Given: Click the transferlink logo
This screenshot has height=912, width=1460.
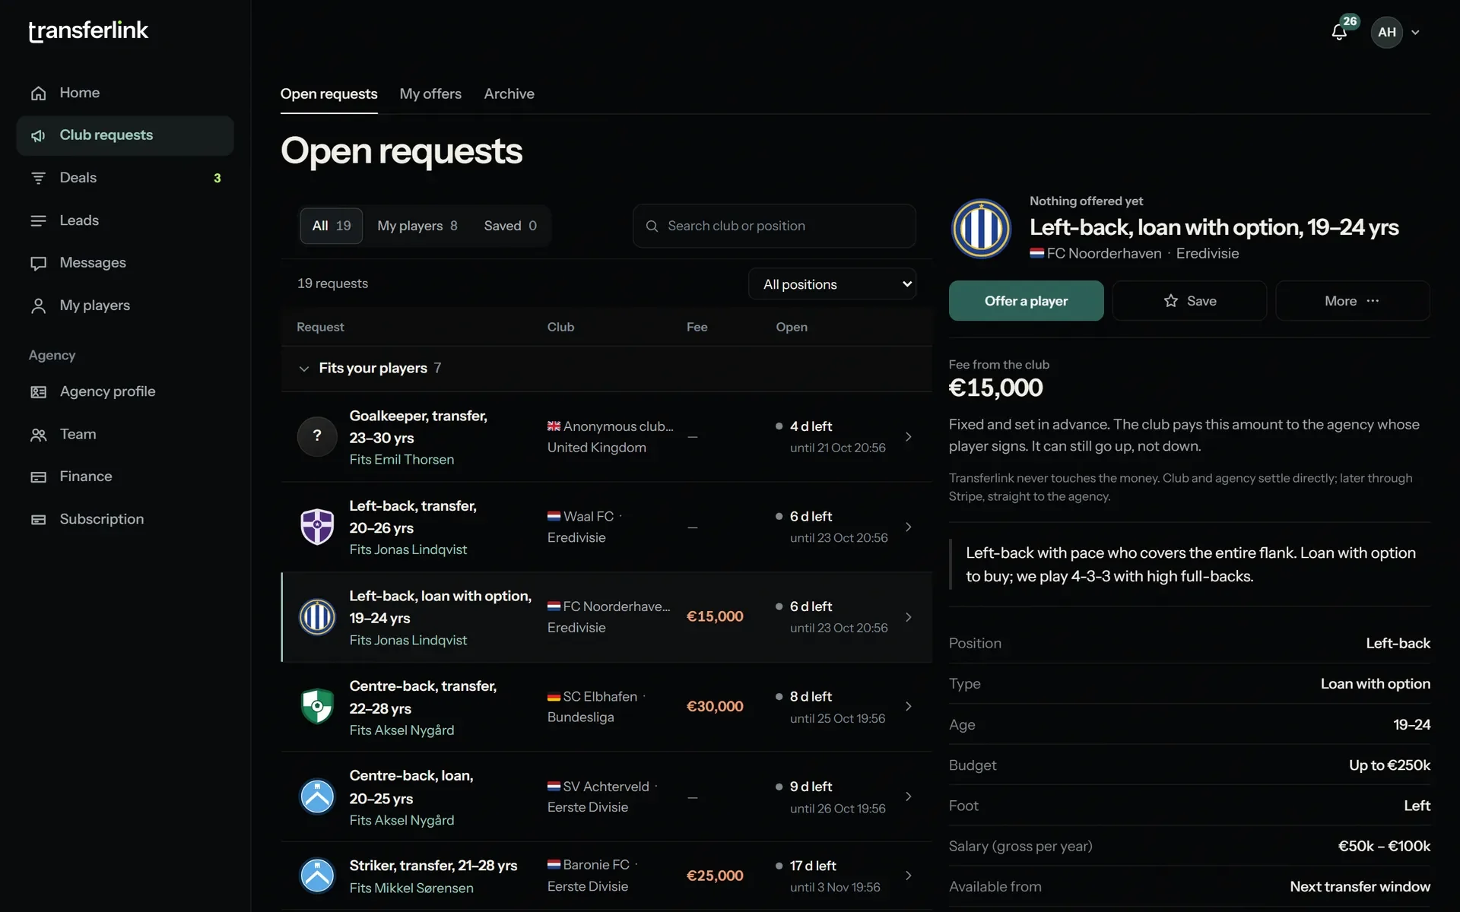Looking at the screenshot, I should coord(88,31).
